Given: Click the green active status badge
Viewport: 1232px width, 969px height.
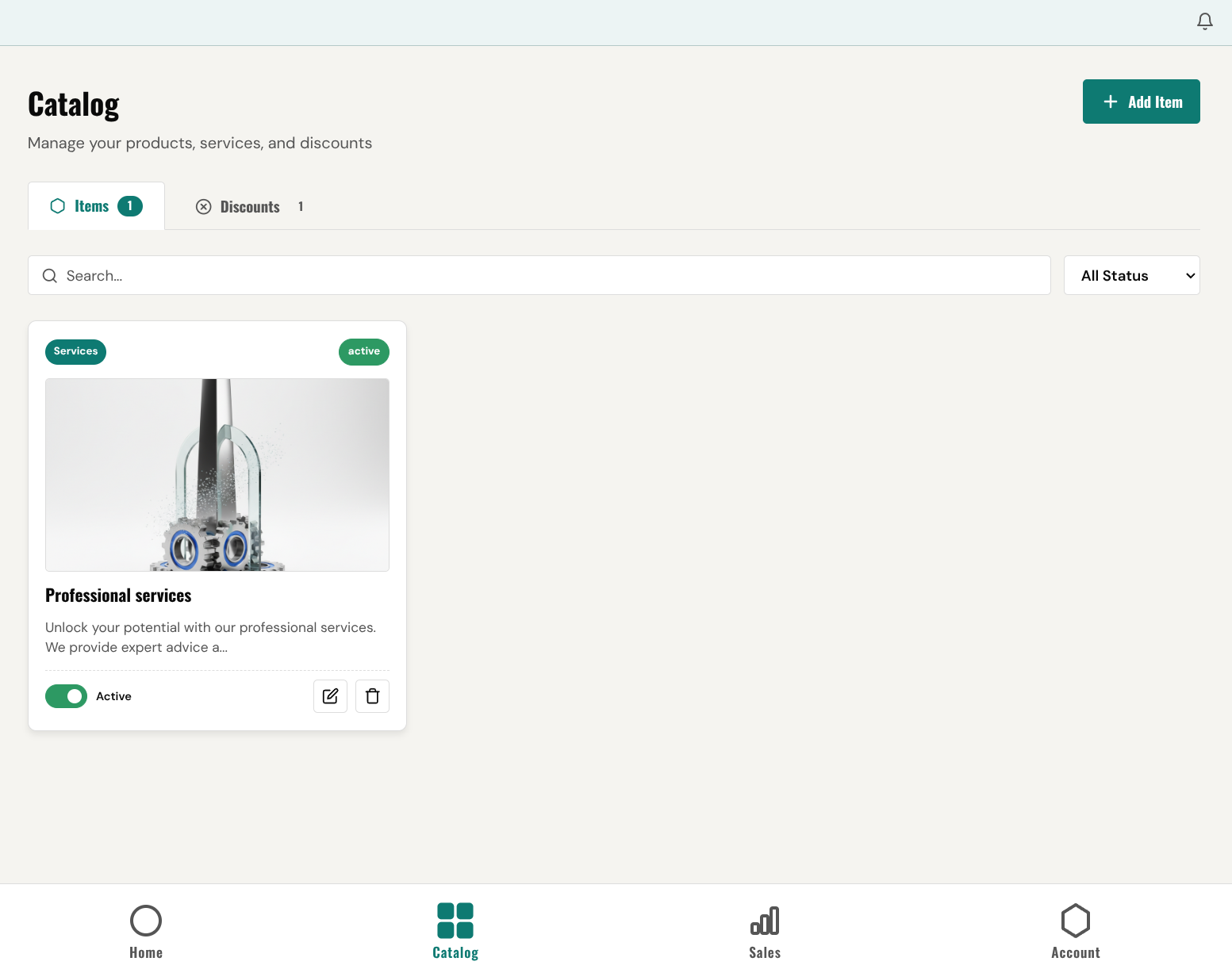Looking at the screenshot, I should tap(364, 351).
